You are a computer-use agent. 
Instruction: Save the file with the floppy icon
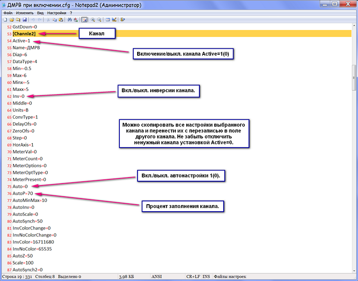[24, 20]
